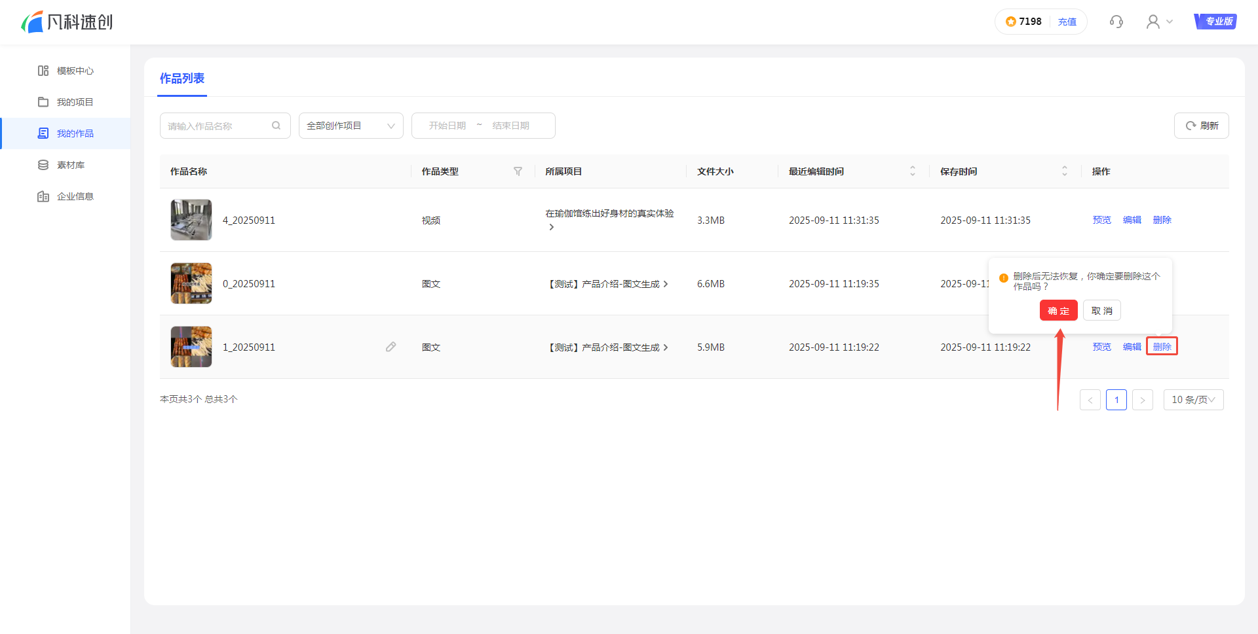Click the coin balance icon showing 7198
The height and width of the screenshot is (634, 1258).
click(x=1011, y=22)
